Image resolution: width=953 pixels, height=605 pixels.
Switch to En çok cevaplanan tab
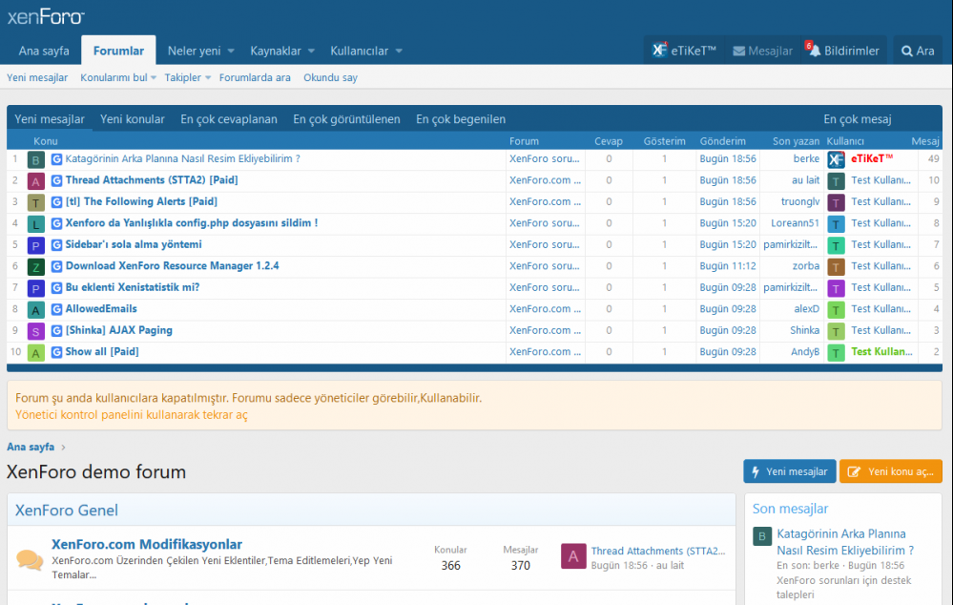tap(229, 119)
